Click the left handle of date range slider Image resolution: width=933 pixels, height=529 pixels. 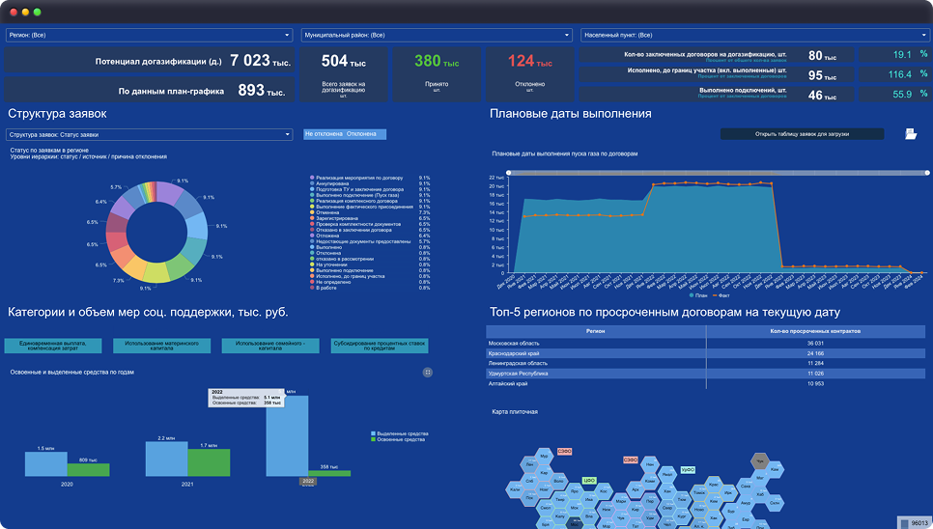pyautogui.click(x=509, y=173)
